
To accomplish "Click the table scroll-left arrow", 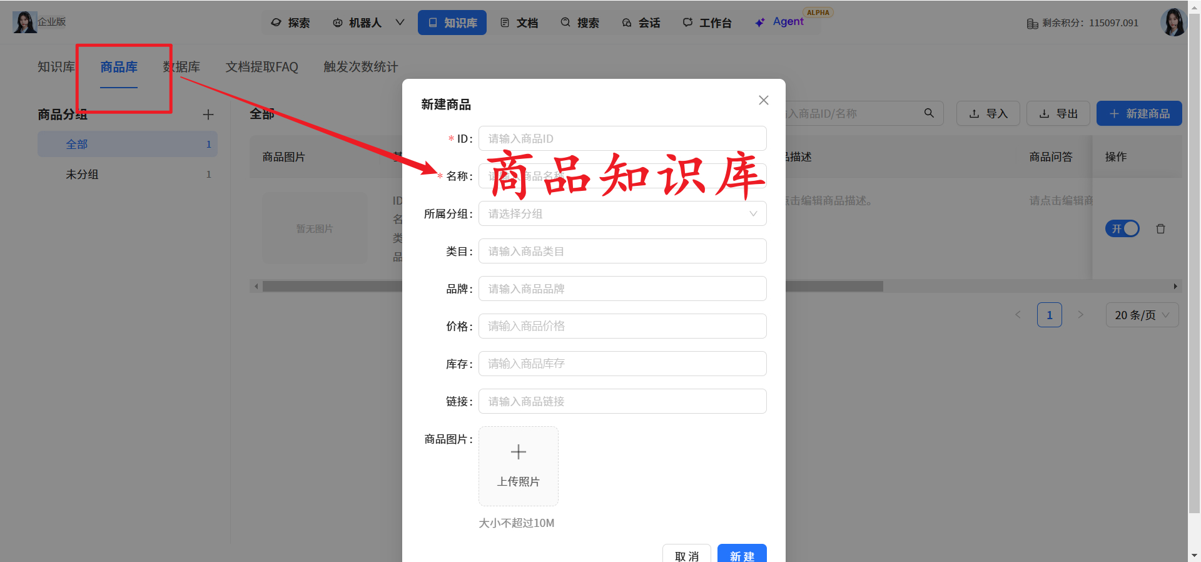I will [256, 286].
